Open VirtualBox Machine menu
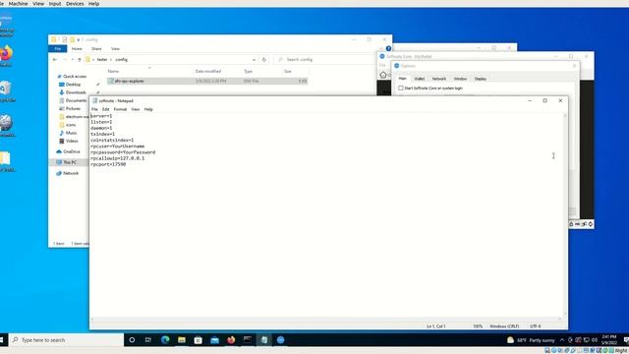The width and height of the screenshot is (629, 354). (18, 3)
